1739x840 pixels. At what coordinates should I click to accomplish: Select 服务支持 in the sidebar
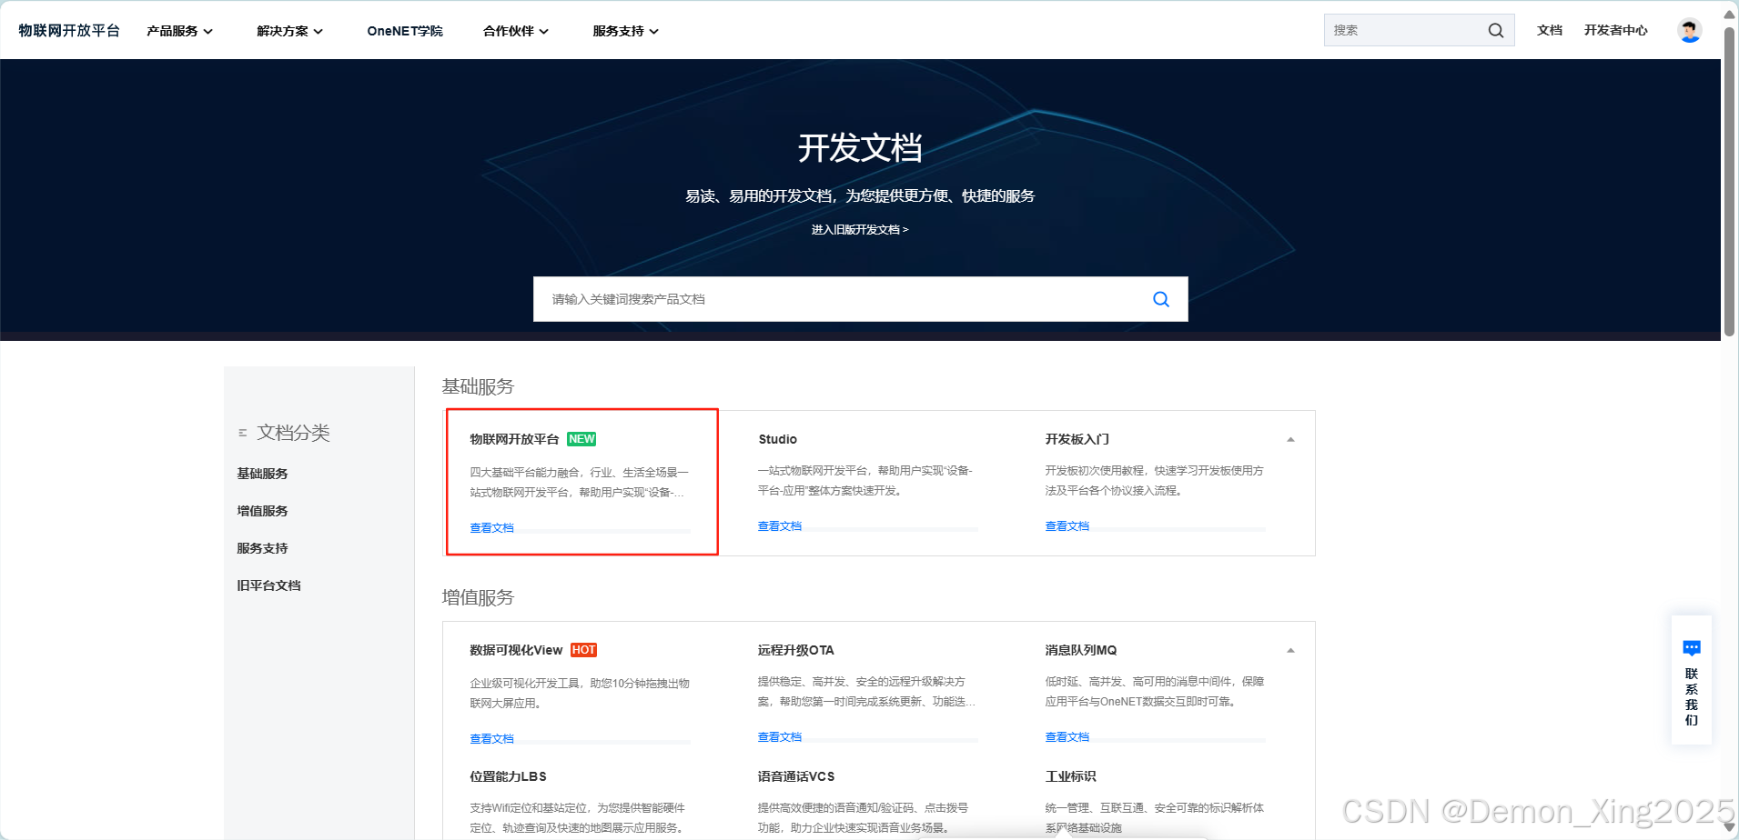click(x=262, y=548)
